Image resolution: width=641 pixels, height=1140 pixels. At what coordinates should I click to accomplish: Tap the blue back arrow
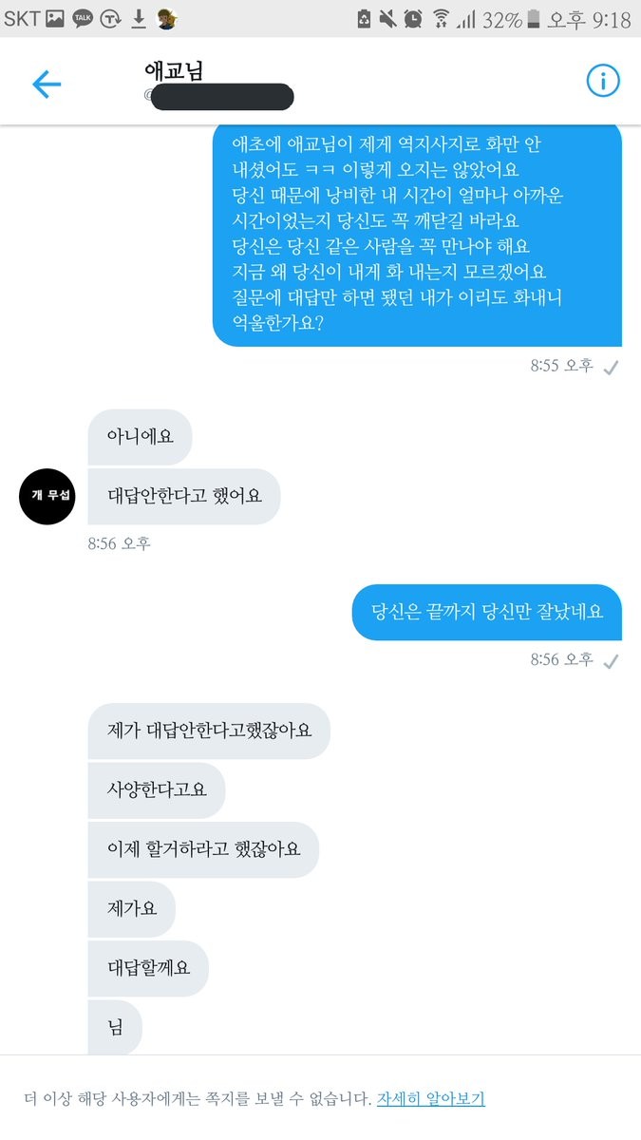pyautogui.click(x=47, y=84)
